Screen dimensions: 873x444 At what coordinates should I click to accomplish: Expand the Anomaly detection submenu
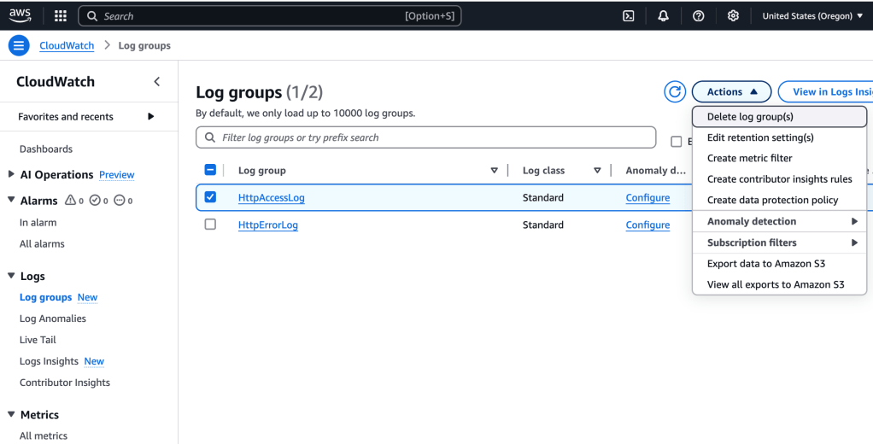point(779,221)
